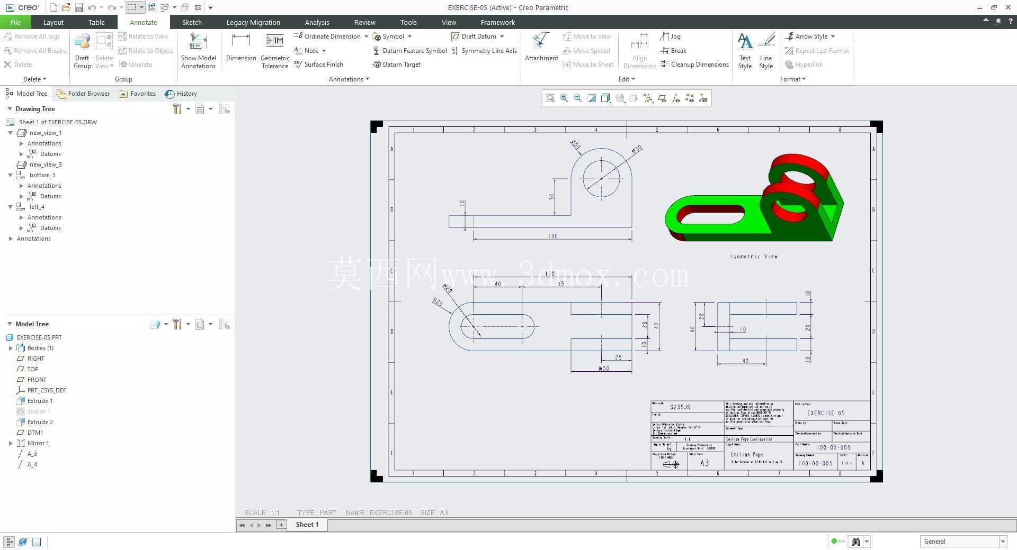This screenshot has width=1017, height=550.
Task: Open the Analysis tab
Action: pos(317,22)
